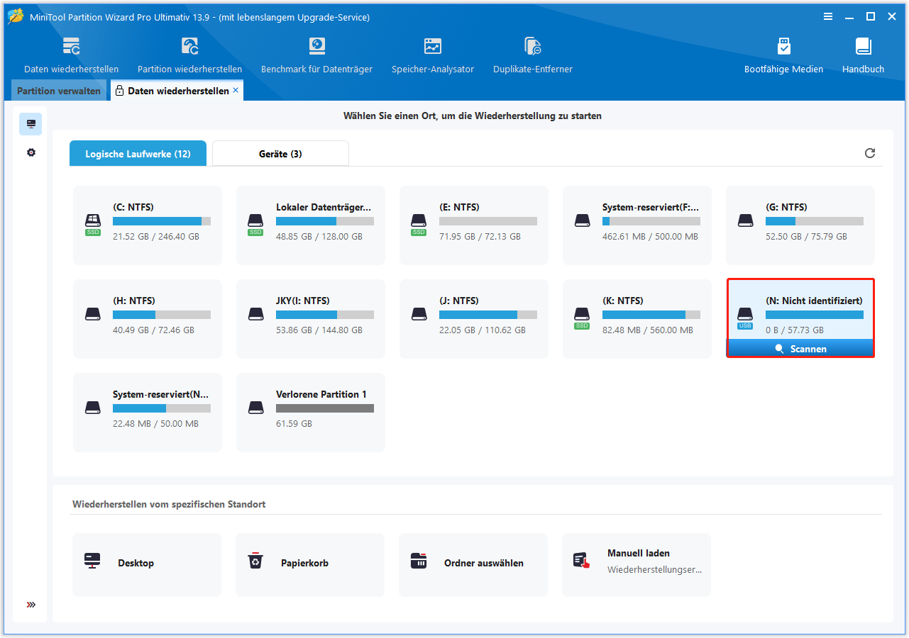The width and height of the screenshot is (909, 638).
Task: Open the Partition wiederherstellen tool
Action: [x=189, y=55]
